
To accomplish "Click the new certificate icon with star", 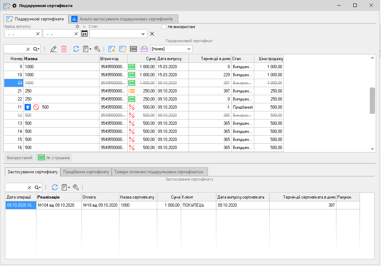I will tap(112, 49).
